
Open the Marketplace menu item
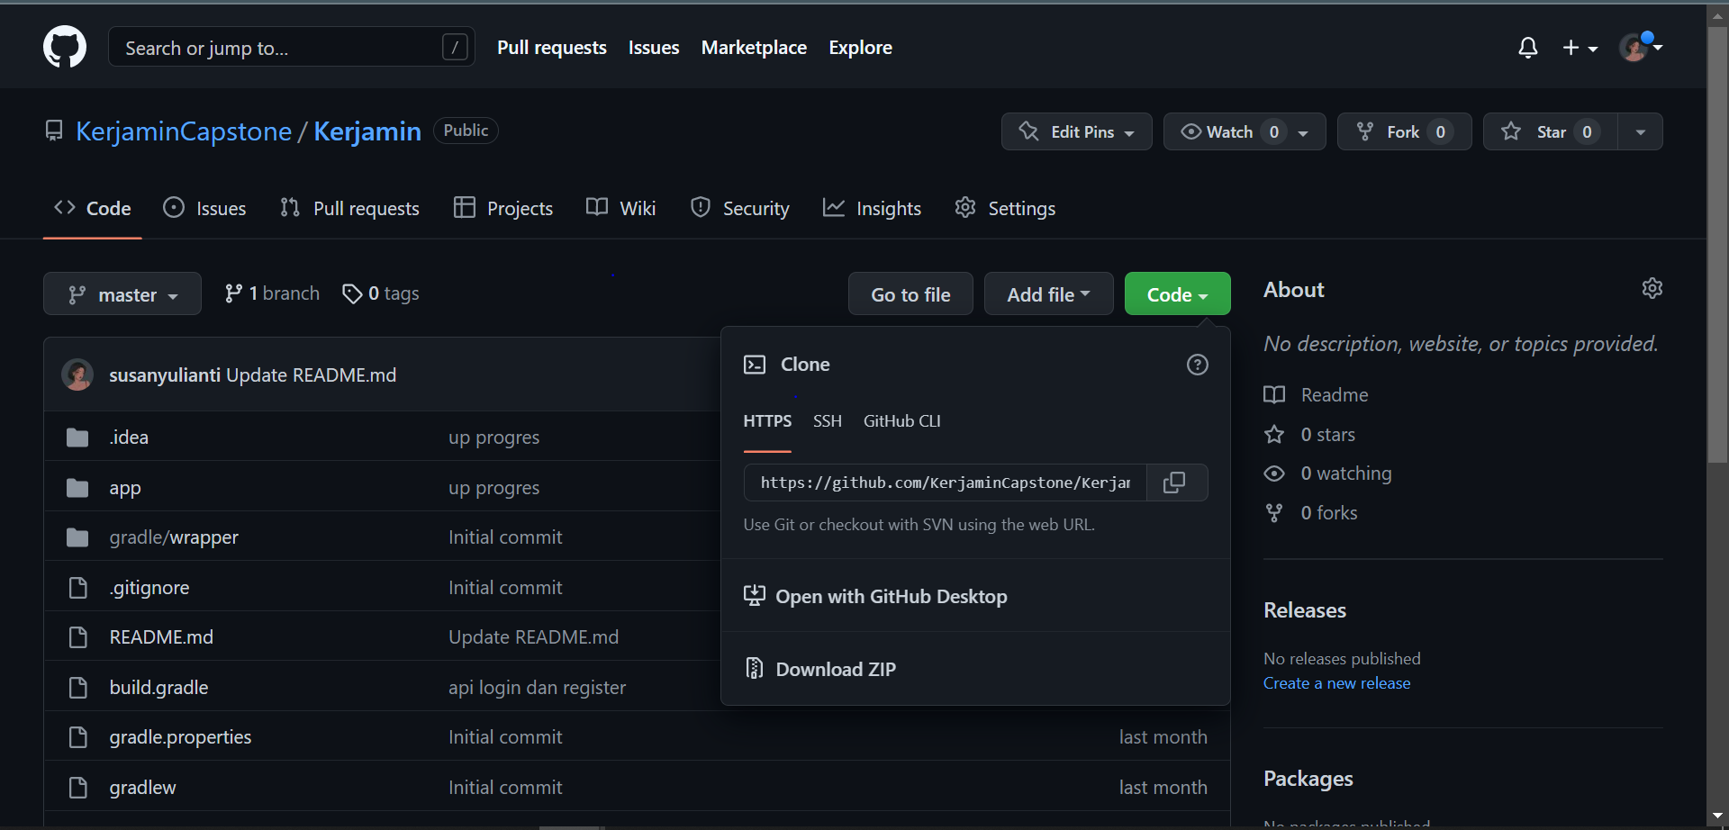754,47
